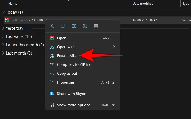This screenshot has height=119, width=191.
Task: Click the Copy as path icon
Action: [x=52, y=73]
